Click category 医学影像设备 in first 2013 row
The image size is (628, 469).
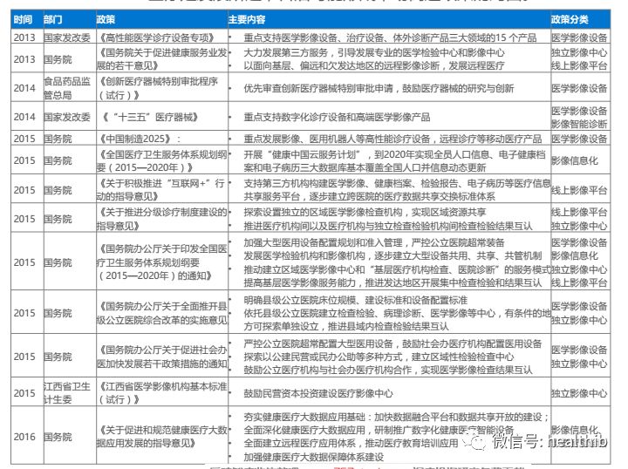point(579,37)
